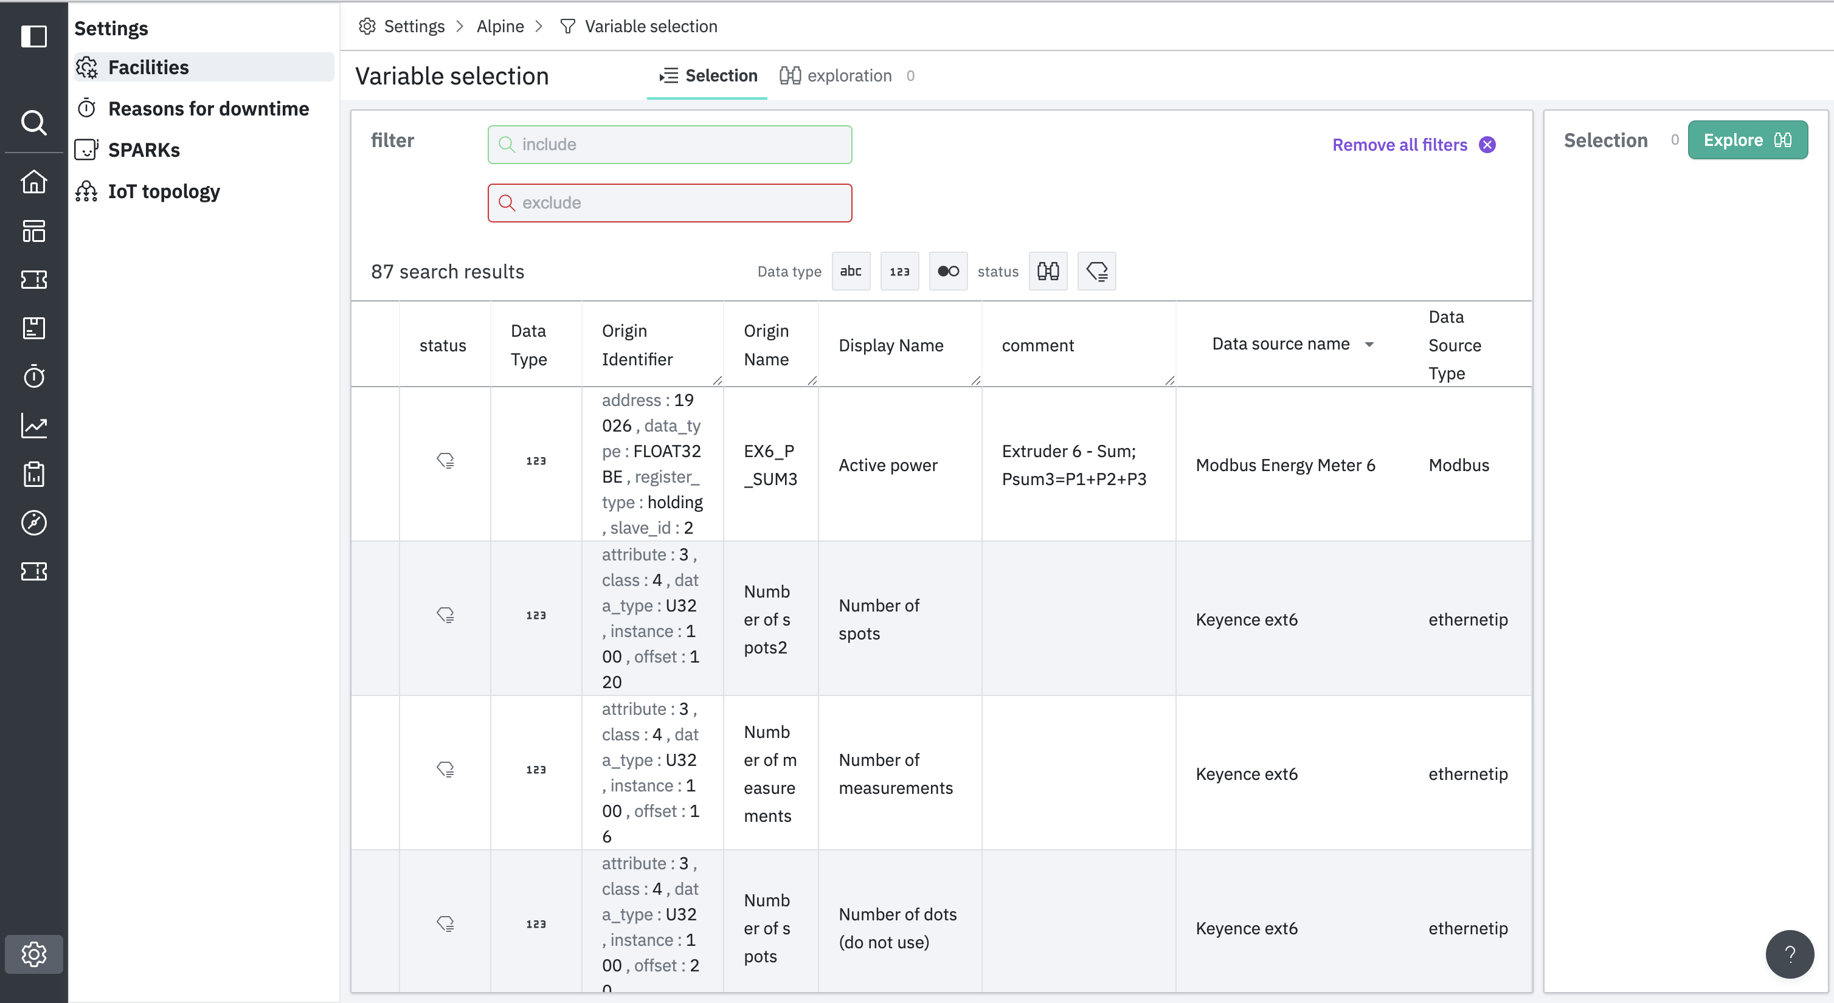Image resolution: width=1834 pixels, height=1003 pixels.
Task: Click Settings breadcrumb in the header
Action: [x=413, y=26]
